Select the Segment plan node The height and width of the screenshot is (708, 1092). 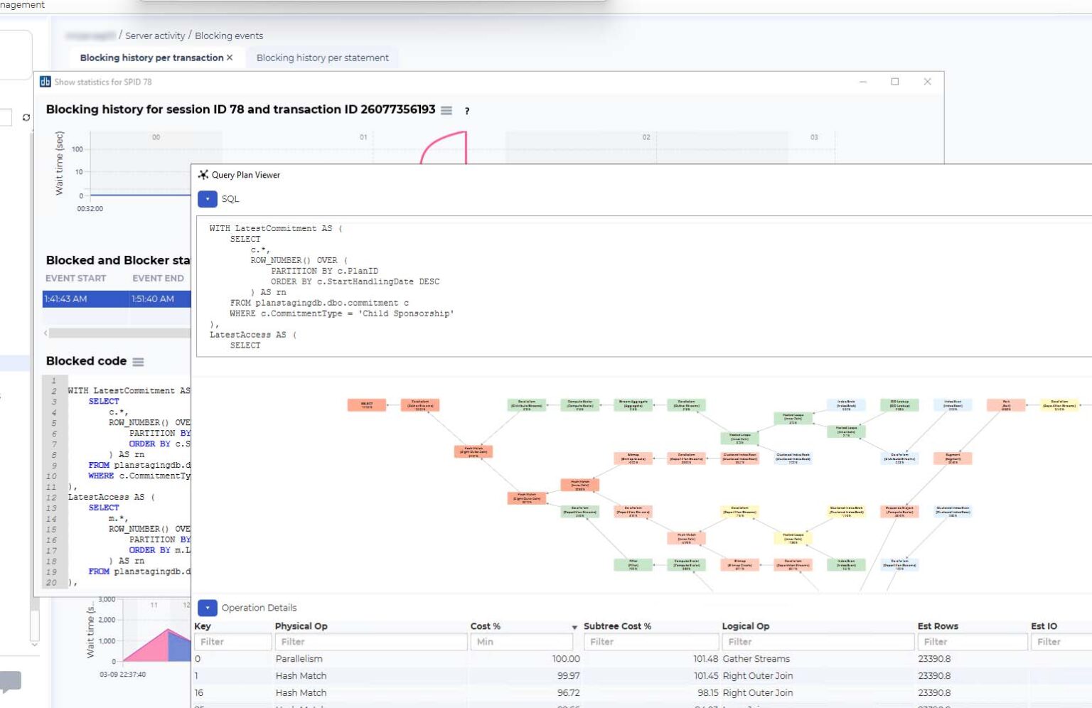953,458
